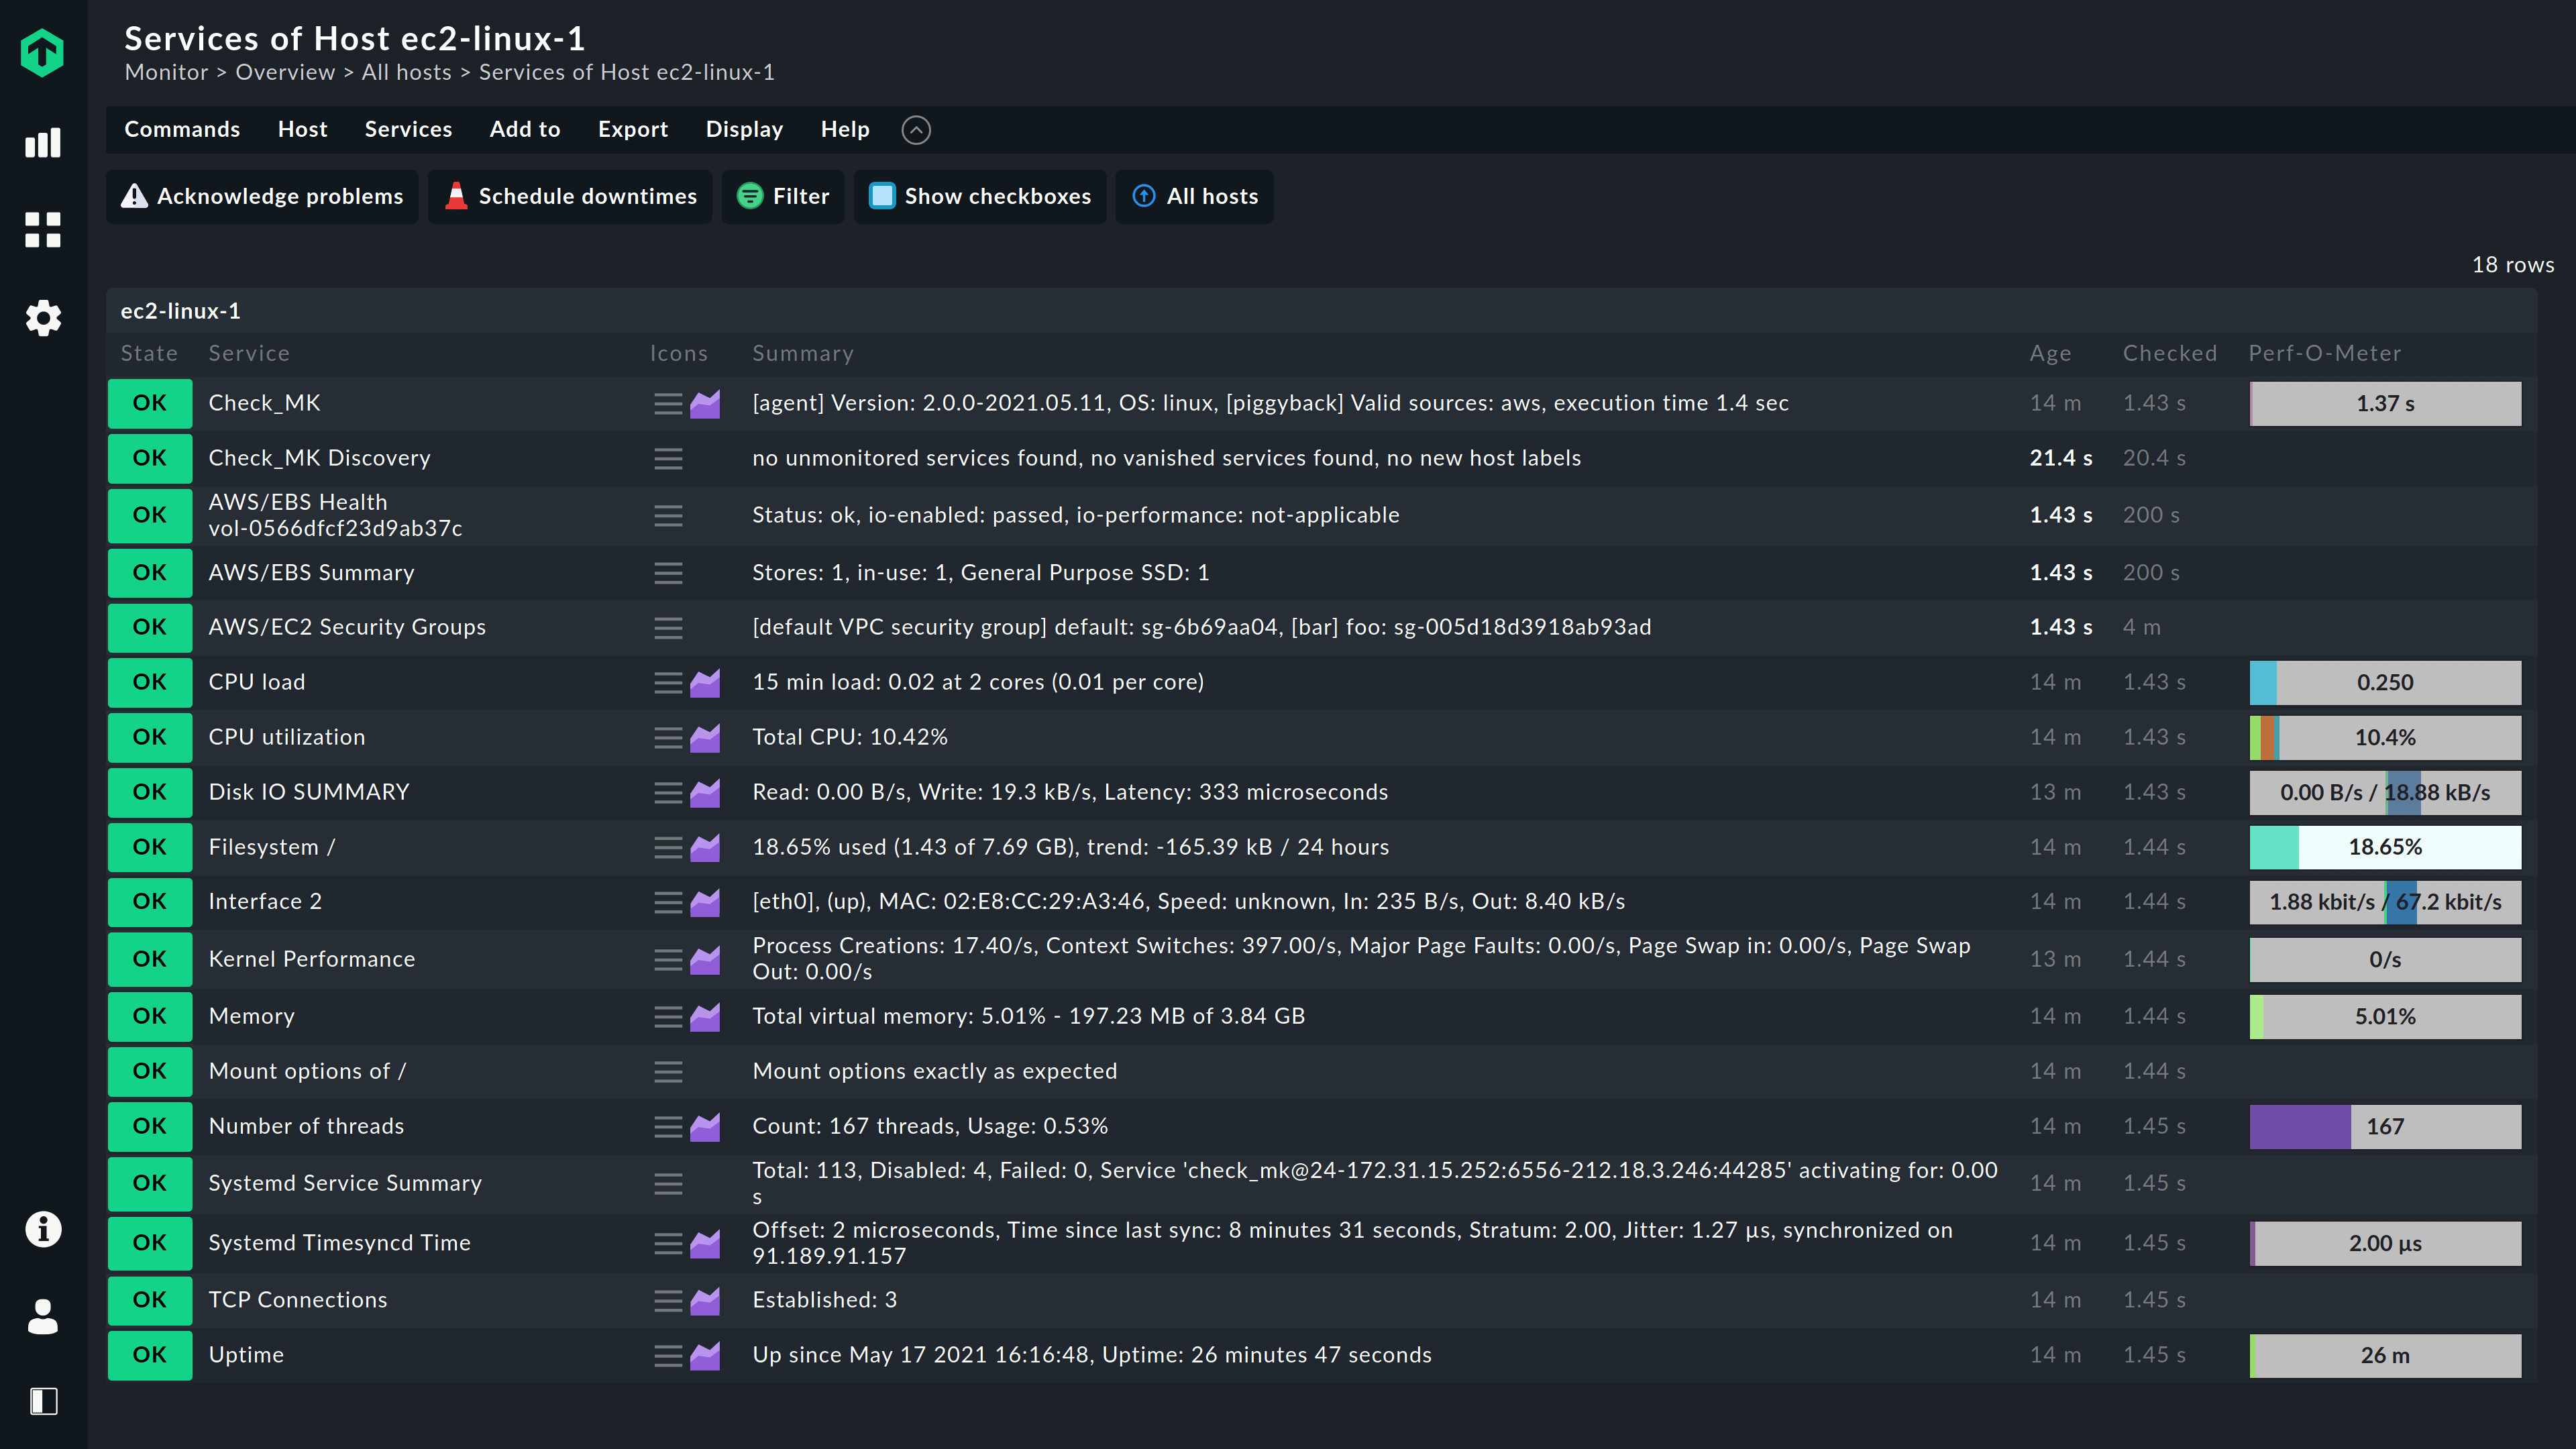Sort by the Service column header

pos(249,353)
